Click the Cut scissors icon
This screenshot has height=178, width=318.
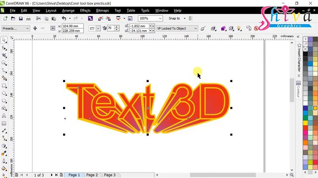click(x=38, y=19)
